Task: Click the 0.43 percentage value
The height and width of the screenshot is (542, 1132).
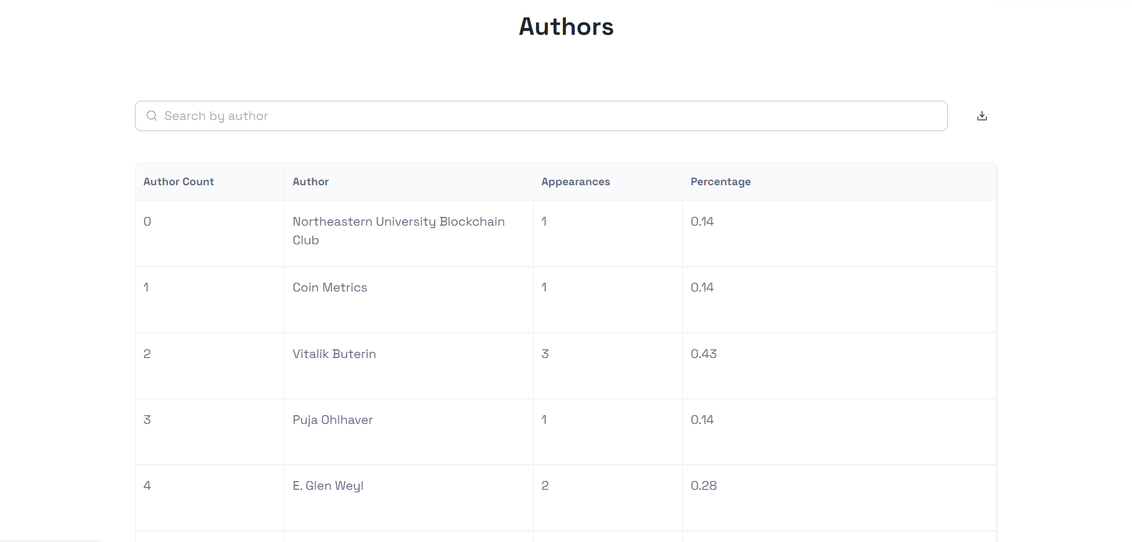Action: (703, 354)
